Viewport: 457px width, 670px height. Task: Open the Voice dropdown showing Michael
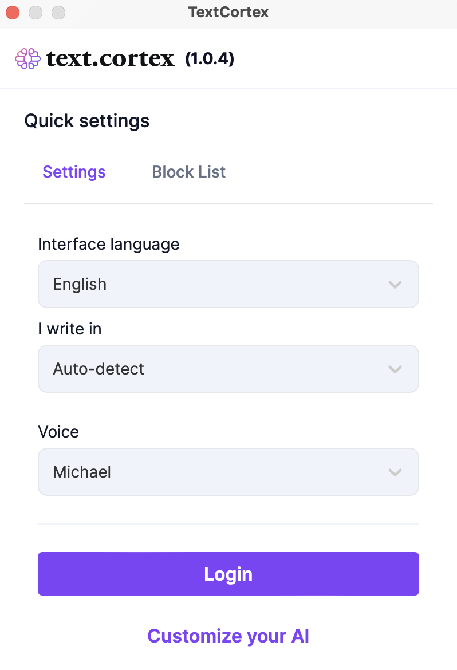228,472
